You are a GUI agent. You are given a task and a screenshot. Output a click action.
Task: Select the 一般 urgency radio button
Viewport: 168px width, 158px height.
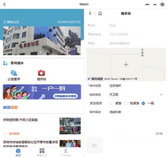[x=143, y=103]
